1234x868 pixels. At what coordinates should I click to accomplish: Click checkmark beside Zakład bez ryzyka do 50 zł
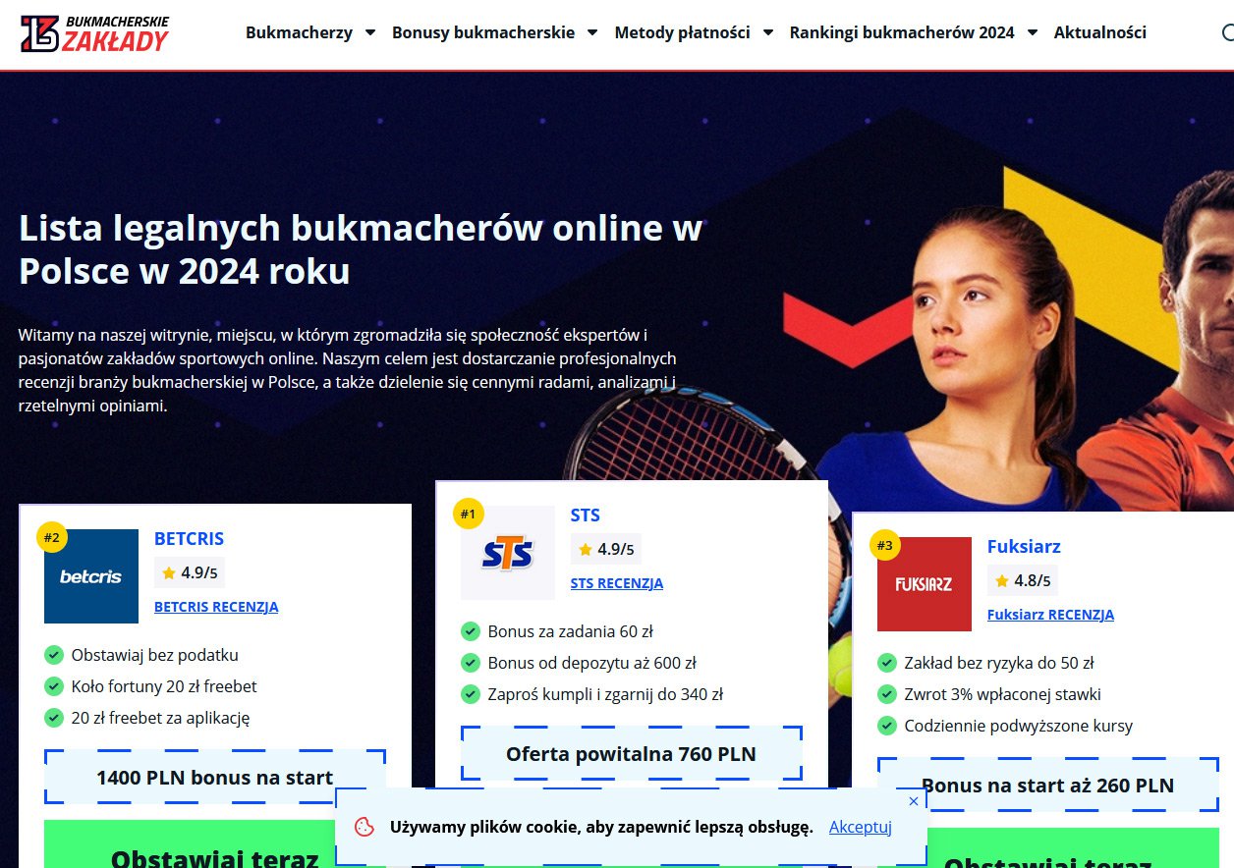coord(887,663)
